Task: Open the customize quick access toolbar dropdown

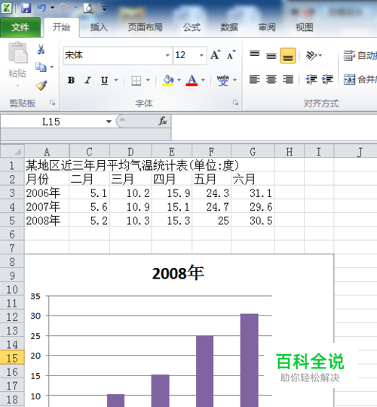Action: [104, 9]
